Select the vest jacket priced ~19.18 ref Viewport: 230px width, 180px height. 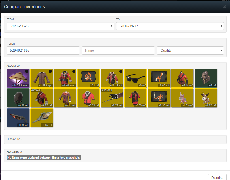[112, 78]
